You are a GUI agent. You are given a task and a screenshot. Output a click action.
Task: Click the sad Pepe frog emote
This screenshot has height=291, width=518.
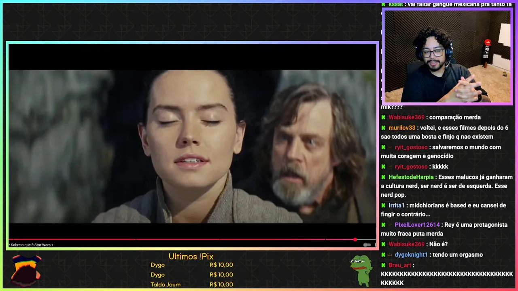tap(361, 270)
